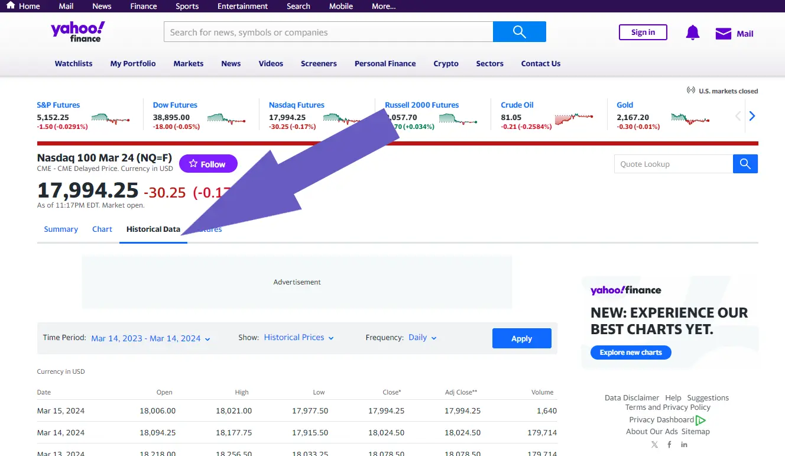Open the Russell 2000 Futures link
Viewport: 785px width, 456px height.
[421, 105]
